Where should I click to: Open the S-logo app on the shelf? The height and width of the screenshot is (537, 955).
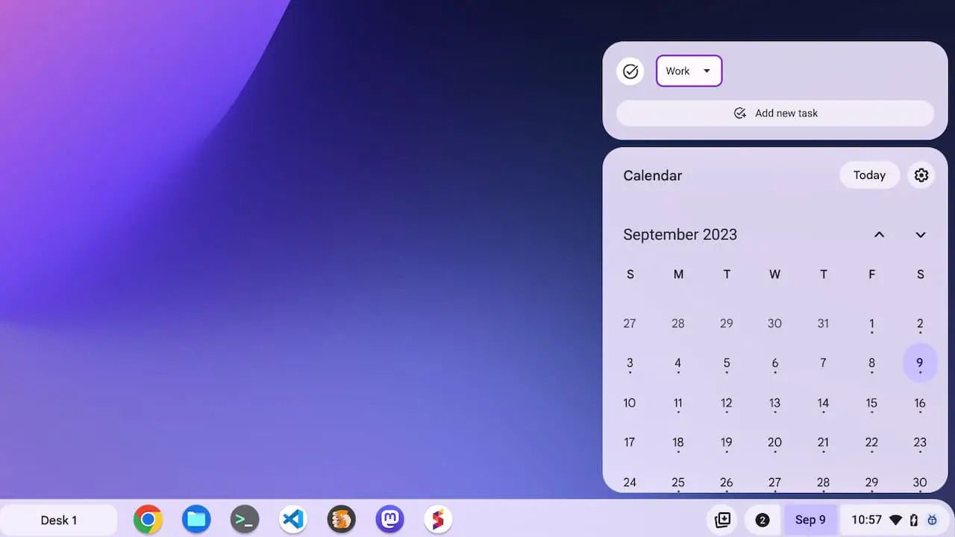tap(437, 519)
